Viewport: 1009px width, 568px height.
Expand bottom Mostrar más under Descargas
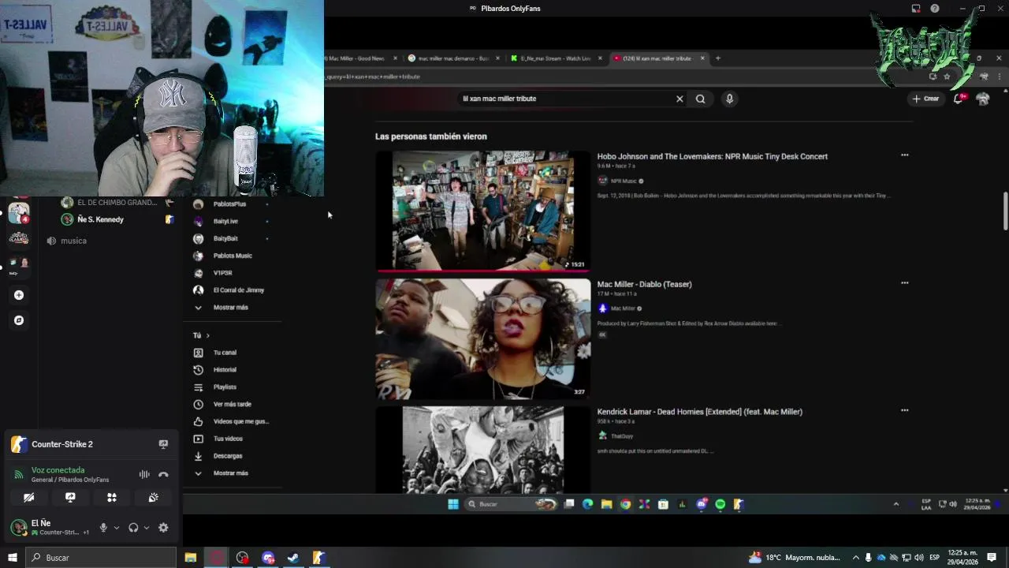232,473
